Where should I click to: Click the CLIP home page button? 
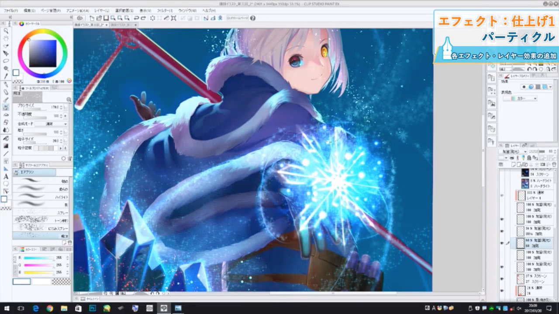click(x=237, y=18)
